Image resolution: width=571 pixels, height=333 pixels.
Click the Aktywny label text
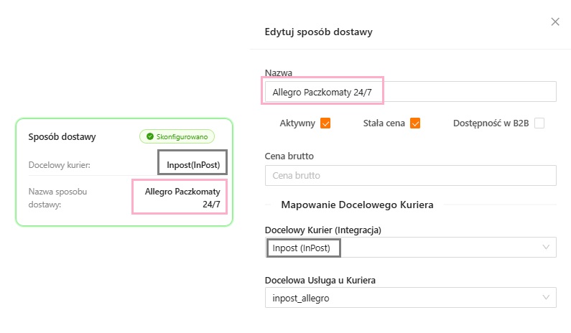click(297, 123)
